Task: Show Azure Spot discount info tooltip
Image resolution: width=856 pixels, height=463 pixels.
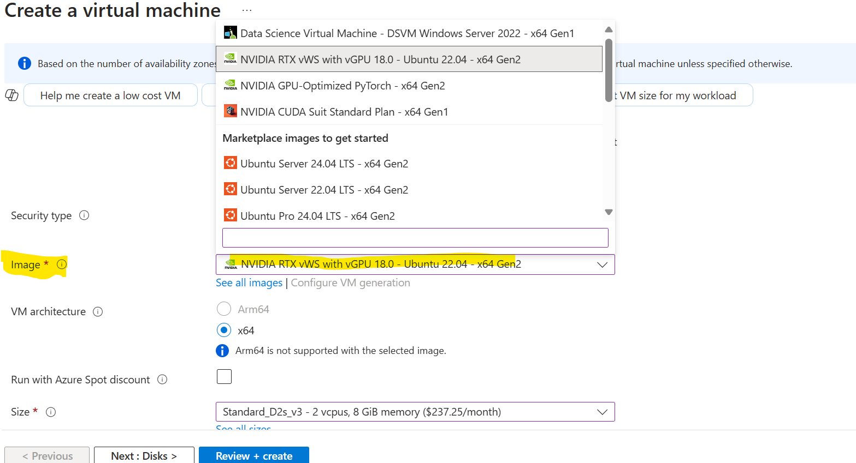Action: tap(162, 380)
